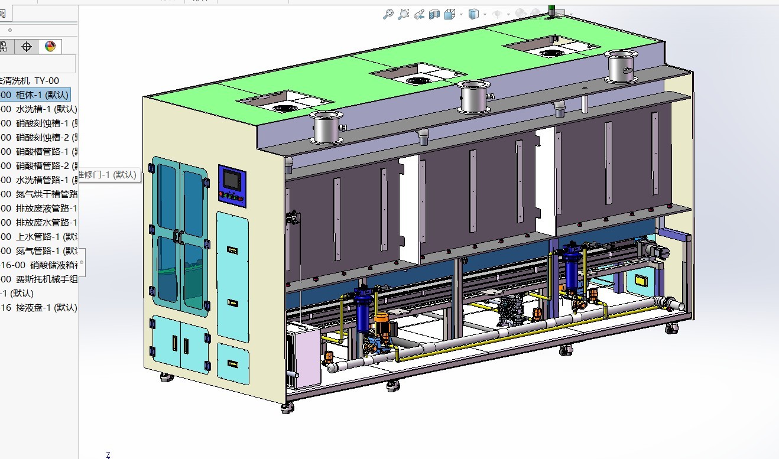779x459 pixels.
Task: Click the Display Style cube icon
Action: click(x=473, y=14)
